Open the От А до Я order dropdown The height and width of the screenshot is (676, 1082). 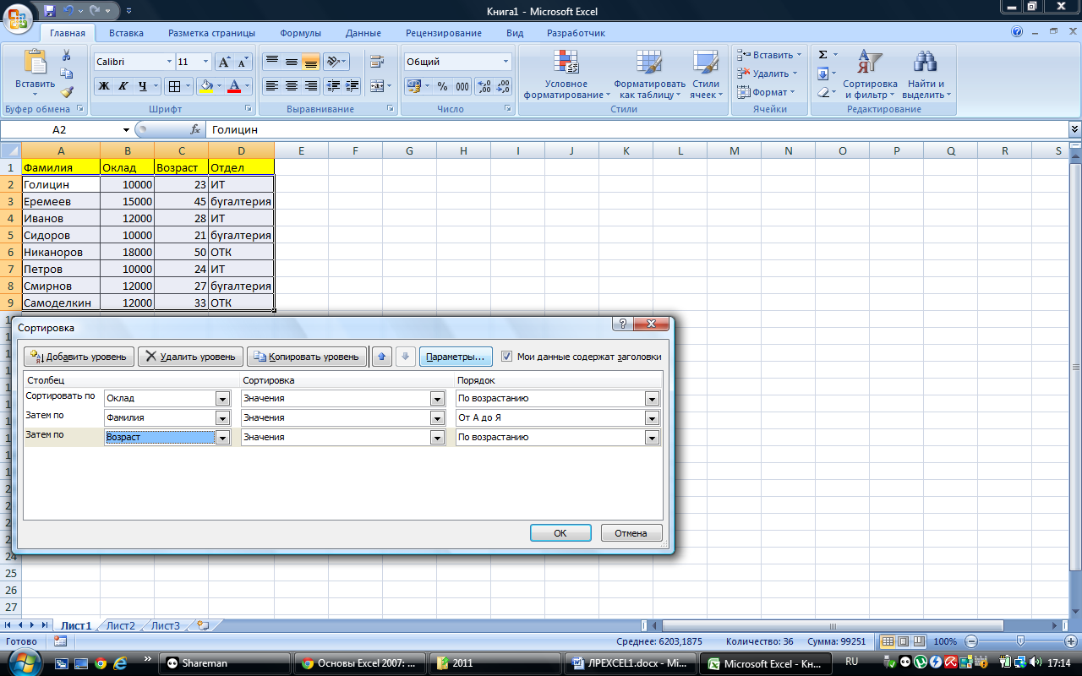tap(652, 417)
